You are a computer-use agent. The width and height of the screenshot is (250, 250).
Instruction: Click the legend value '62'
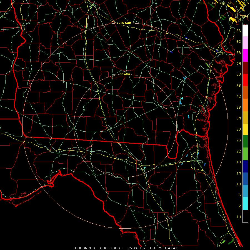tap(239, 42)
